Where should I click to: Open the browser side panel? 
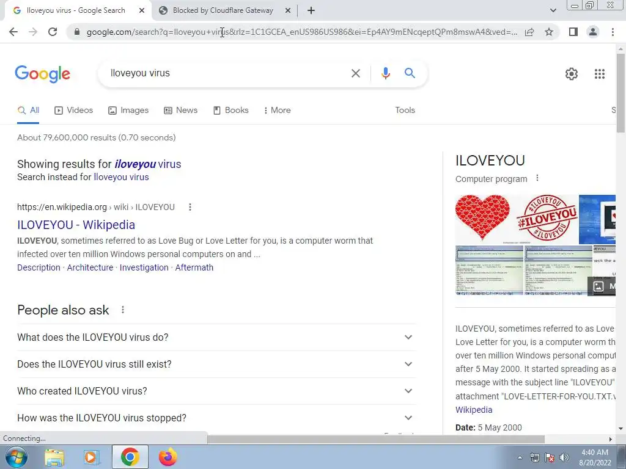pos(573,32)
